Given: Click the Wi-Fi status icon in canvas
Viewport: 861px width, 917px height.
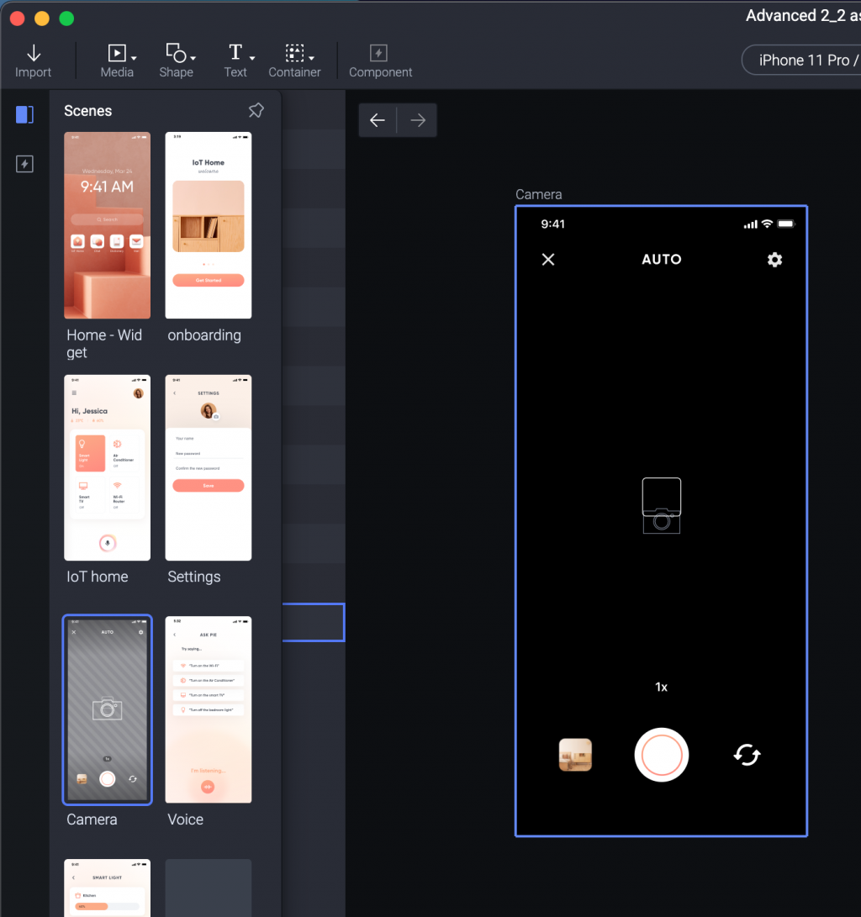Looking at the screenshot, I should [768, 224].
